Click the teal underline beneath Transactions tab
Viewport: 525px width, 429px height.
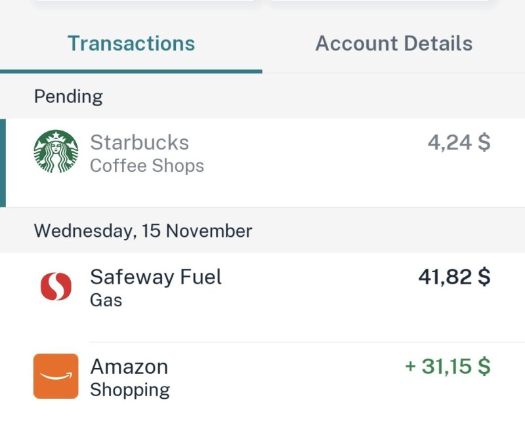click(131, 71)
